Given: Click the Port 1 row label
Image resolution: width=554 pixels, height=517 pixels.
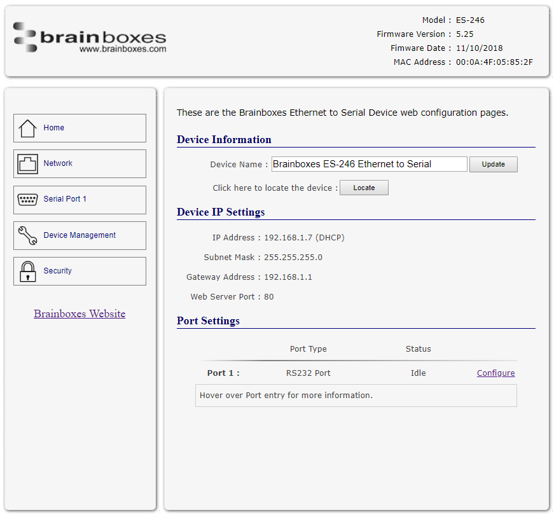Looking at the screenshot, I should [223, 373].
